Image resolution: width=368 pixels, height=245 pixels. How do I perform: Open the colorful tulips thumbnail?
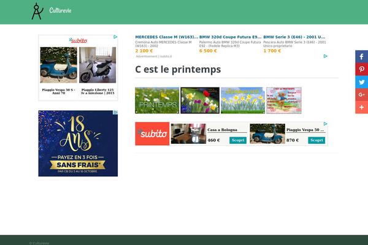[200, 100]
